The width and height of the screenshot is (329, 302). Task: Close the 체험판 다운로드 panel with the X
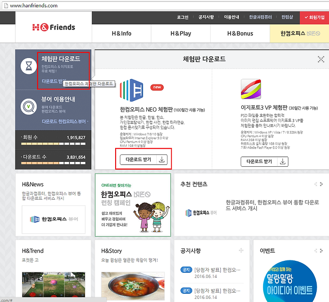(321, 59)
